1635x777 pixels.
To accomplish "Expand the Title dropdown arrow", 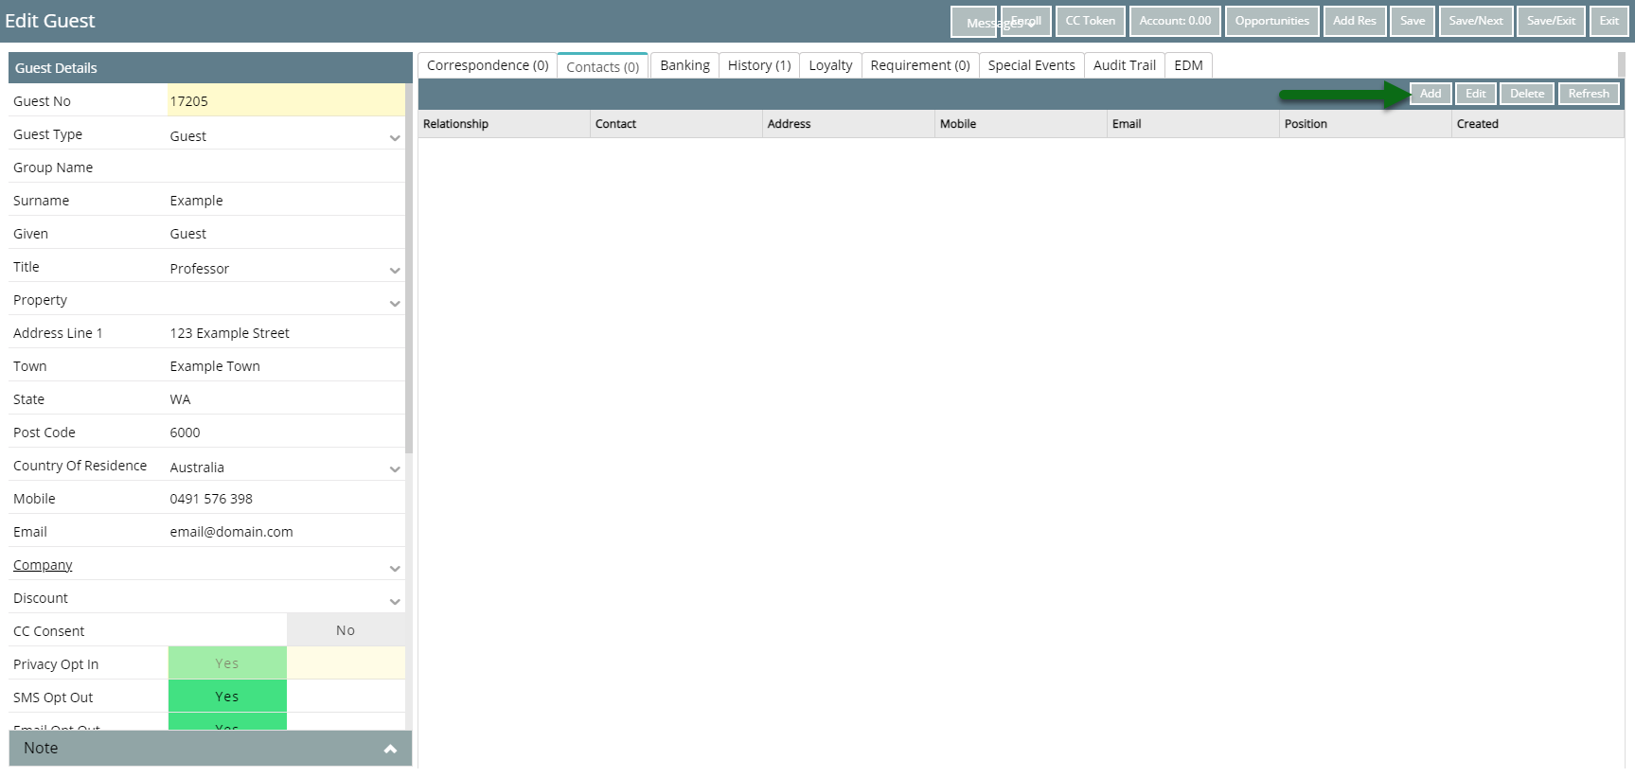I will click(395, 270).
